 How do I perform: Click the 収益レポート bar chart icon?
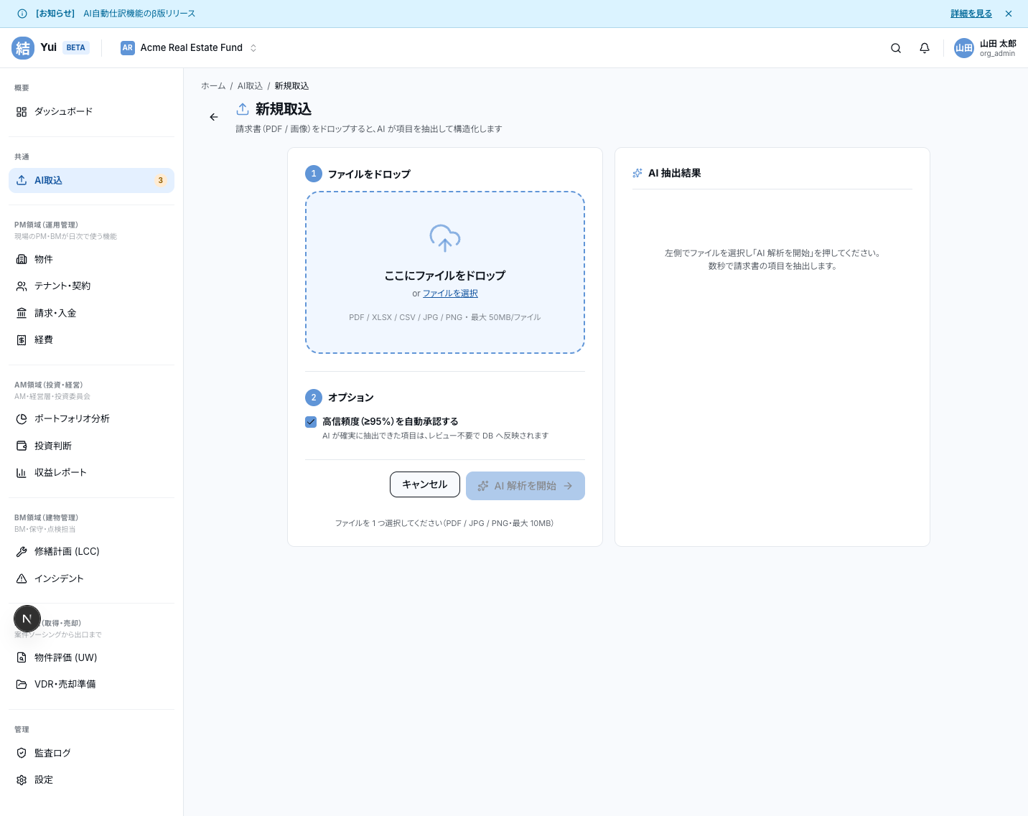tap(22, 473)
